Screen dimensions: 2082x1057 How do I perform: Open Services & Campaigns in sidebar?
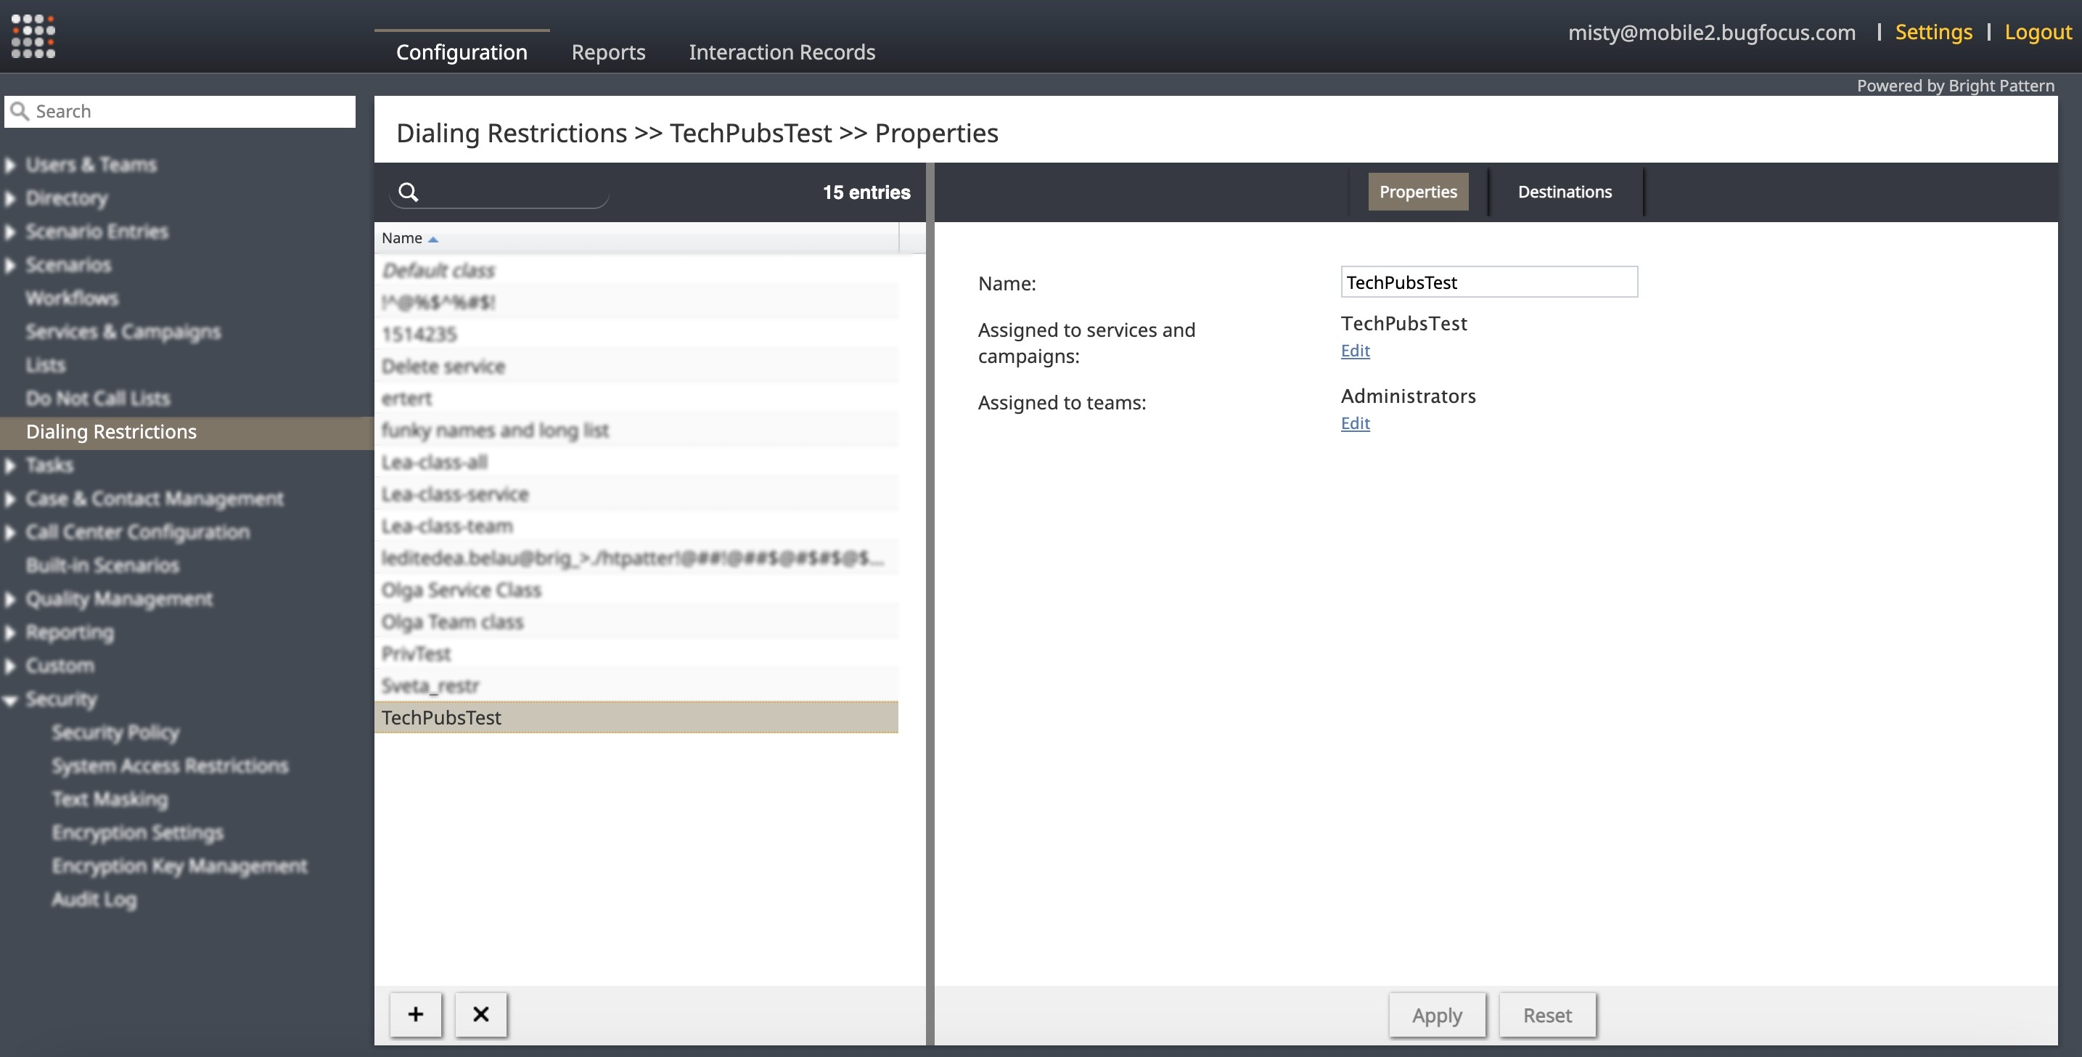[123, 332]
